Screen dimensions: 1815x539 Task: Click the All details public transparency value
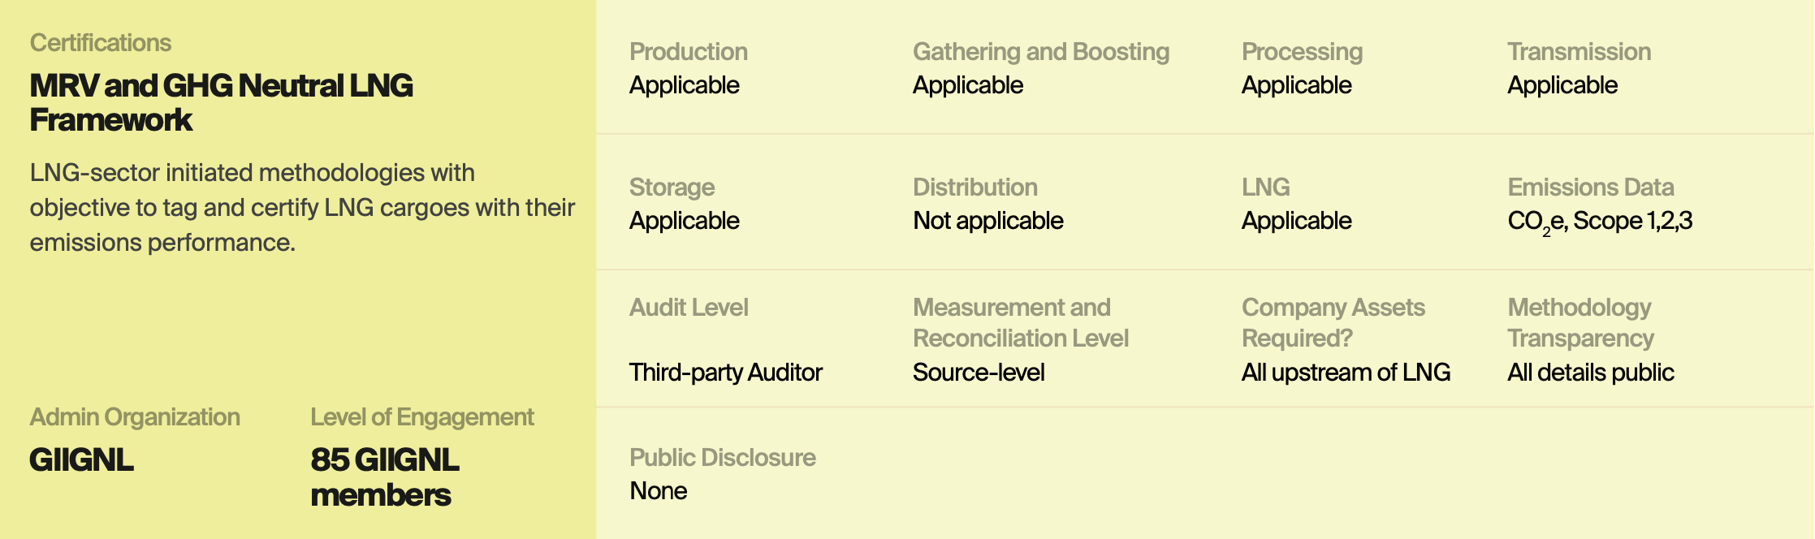tap(1591, 373)
